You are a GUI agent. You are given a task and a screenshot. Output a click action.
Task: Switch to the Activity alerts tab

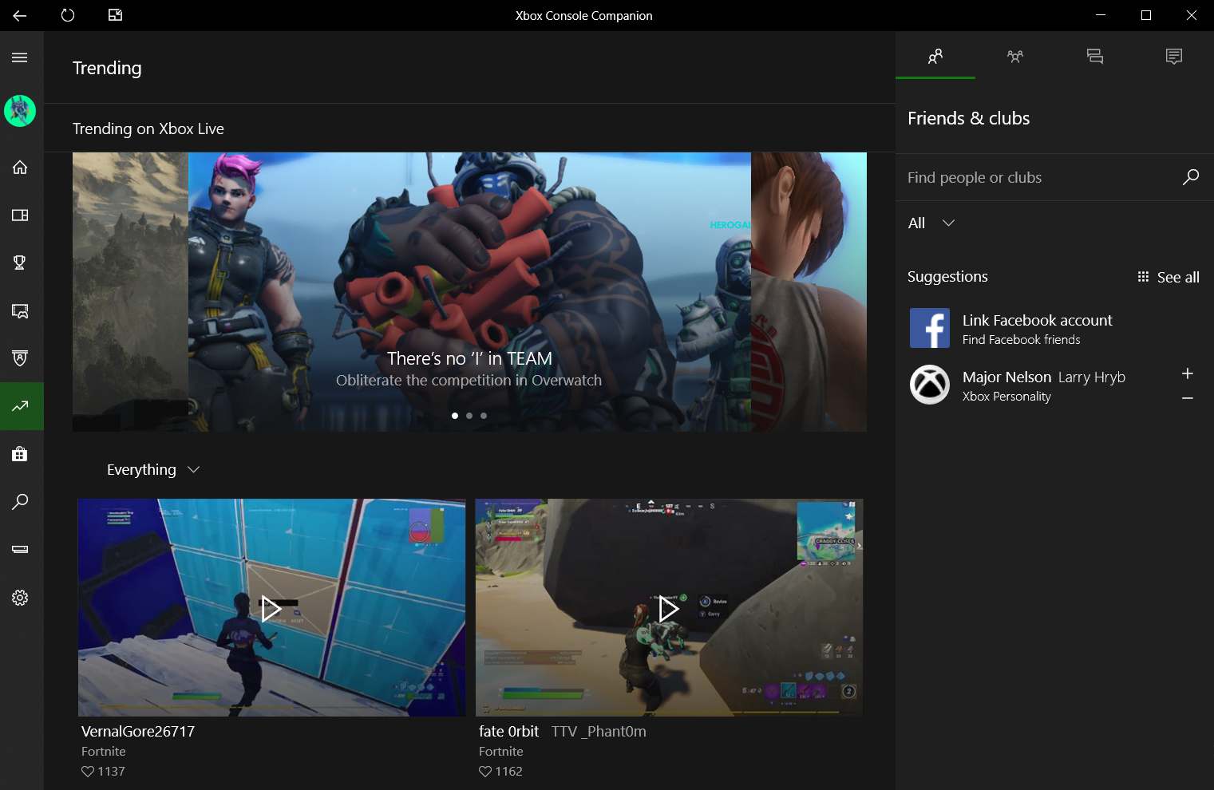point(1174,56)
